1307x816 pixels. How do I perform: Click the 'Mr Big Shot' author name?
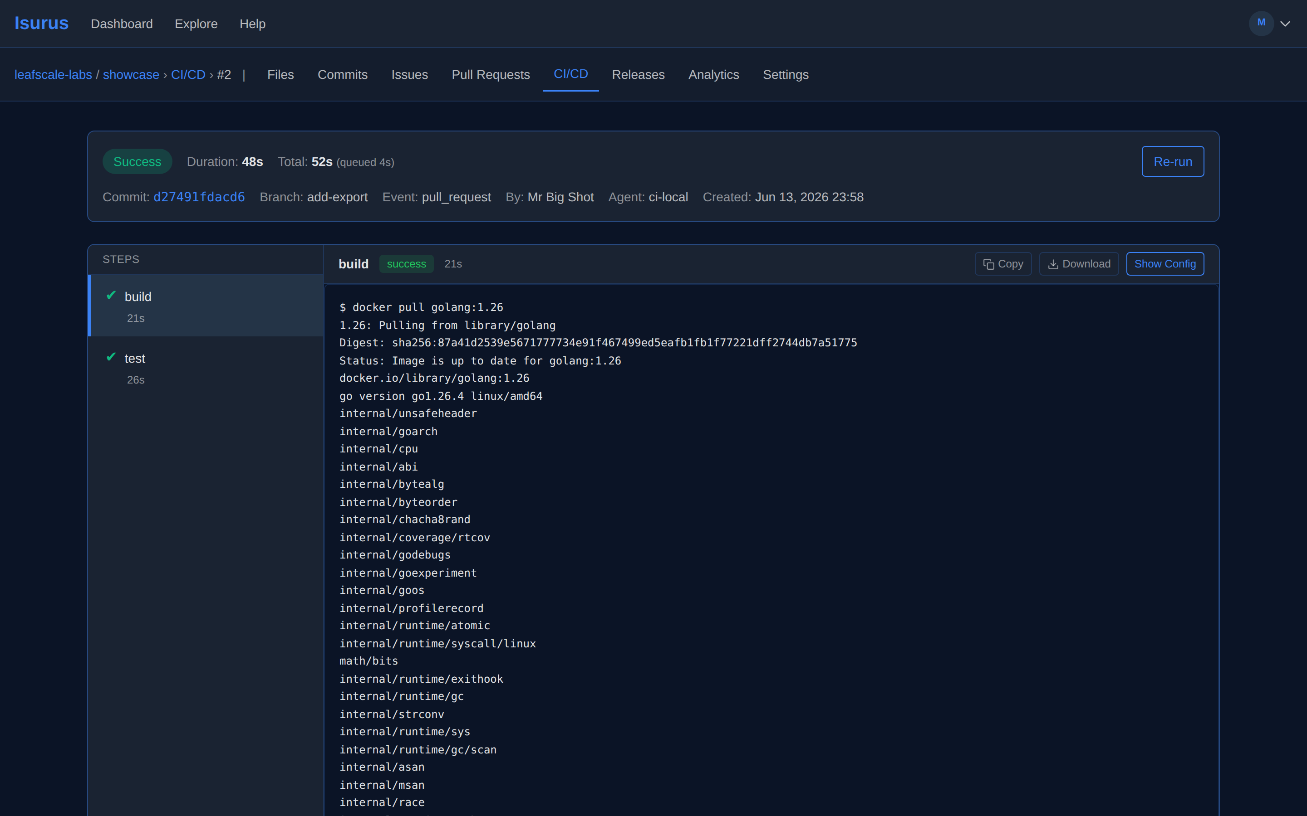[x=560, y=197]
